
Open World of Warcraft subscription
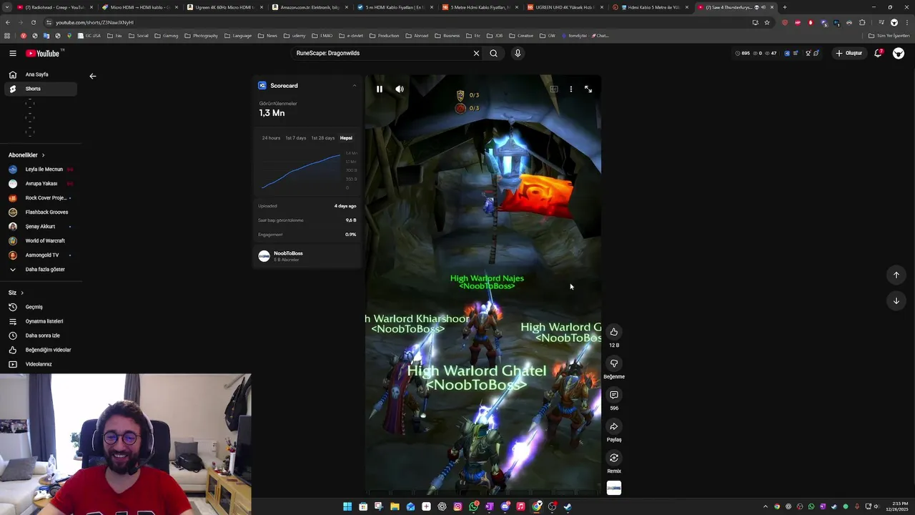(x=40, y=241)
